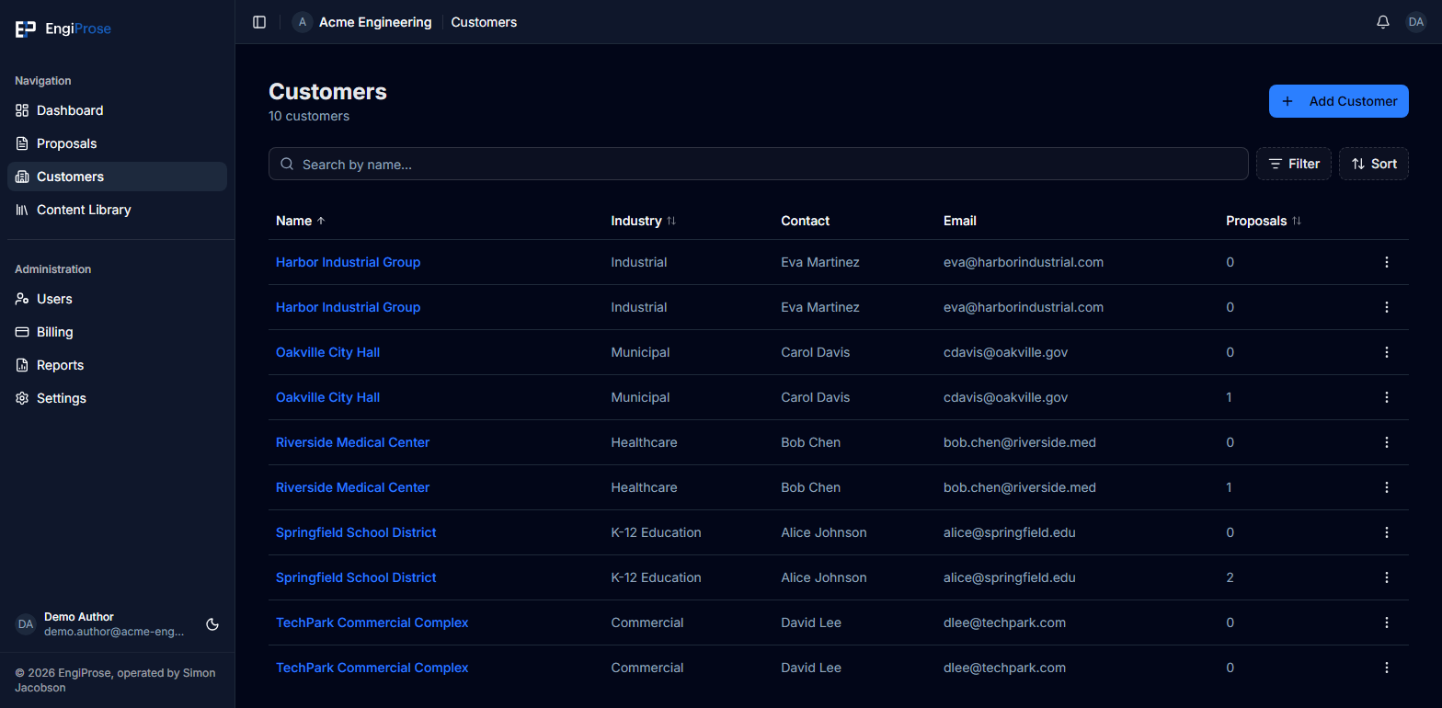Sort the table by the Name column header

(301, 221)
